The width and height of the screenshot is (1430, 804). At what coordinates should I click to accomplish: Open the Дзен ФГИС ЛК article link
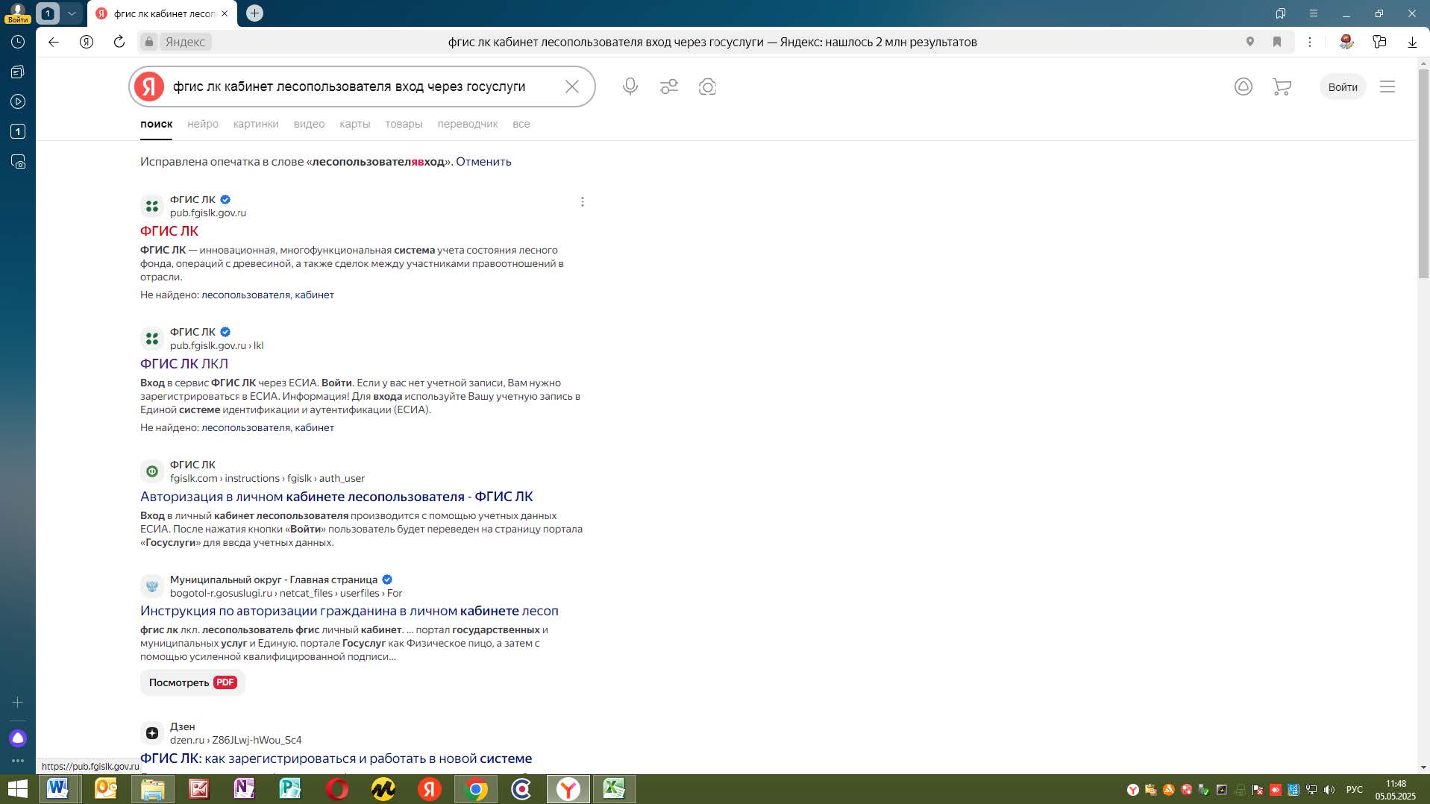pos(336,759)
